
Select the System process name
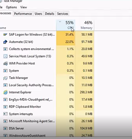(14, 71)
